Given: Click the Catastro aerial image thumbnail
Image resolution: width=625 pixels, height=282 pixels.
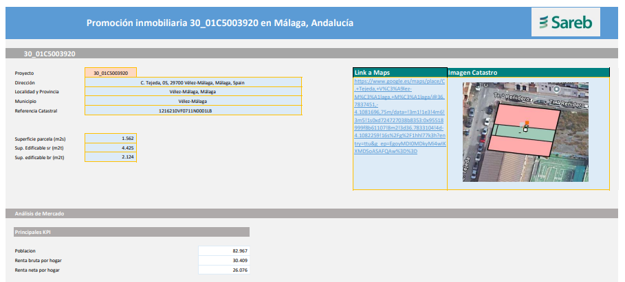Looking at the screenshot, I should pyautogui.click(x=525, y=132).
